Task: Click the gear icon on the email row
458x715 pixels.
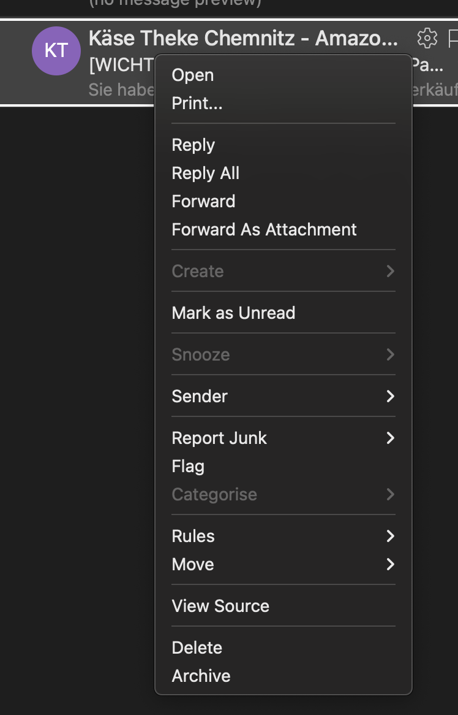Action: (427, 38)
